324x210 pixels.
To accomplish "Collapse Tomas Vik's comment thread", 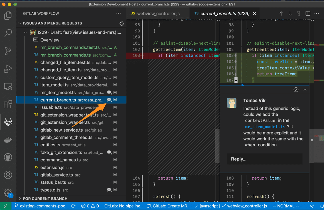I will (x=305, y=90).
